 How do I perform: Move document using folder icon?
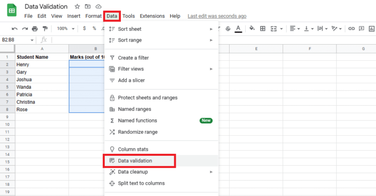point(88,6)
